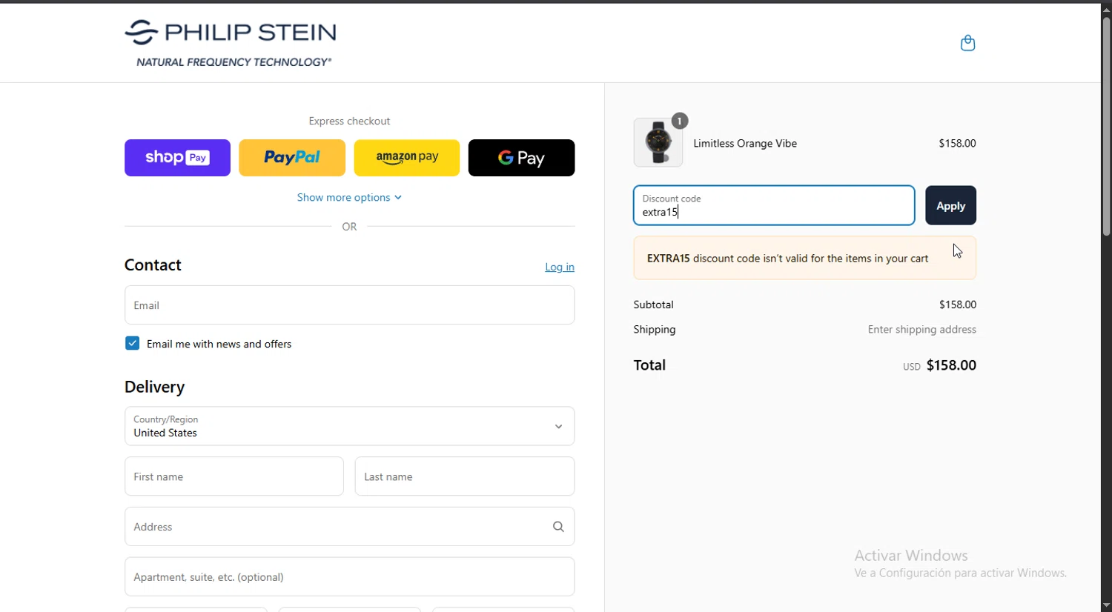Click the product price $158.00 beside item
1112x612 pixels.
[957, 143]
